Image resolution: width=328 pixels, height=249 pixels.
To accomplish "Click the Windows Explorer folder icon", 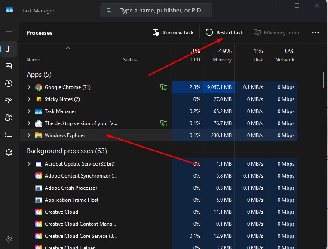I will pyautogui.click(x=39, y=135).
